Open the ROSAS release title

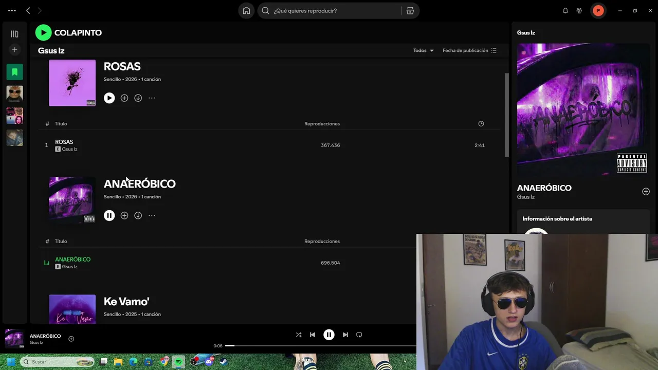pos(122,66)
